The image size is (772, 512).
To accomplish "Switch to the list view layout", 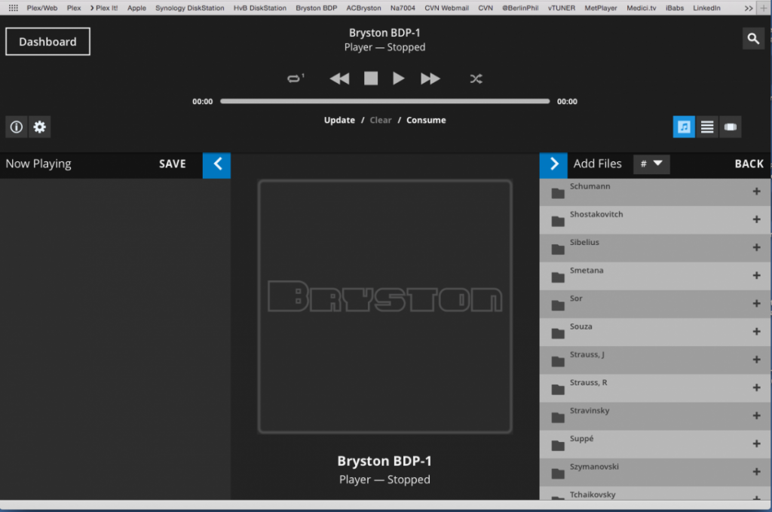I will [x=707, y=127].
